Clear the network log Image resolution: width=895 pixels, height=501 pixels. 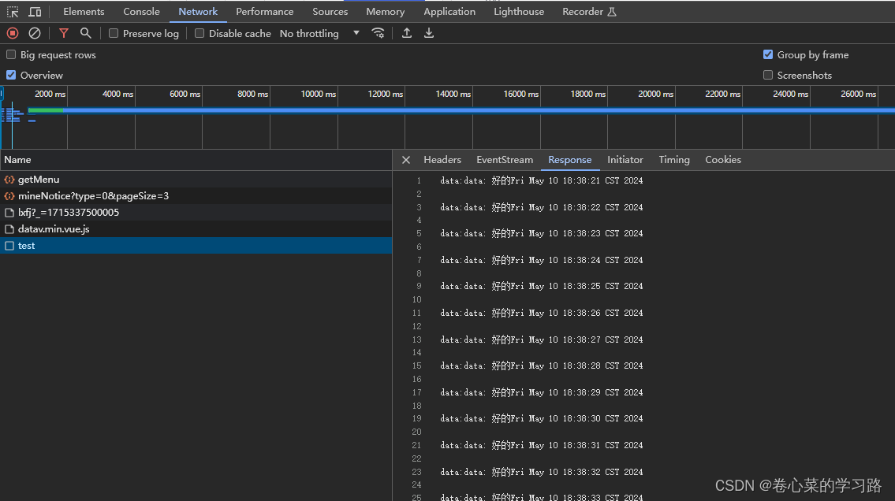pos(35,33)
